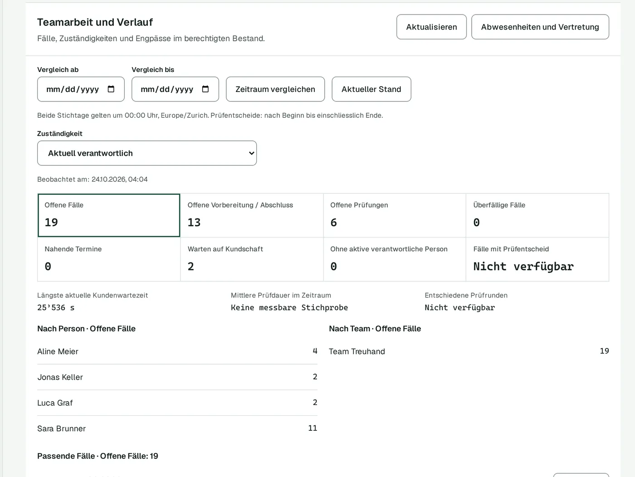Click the 25’536 s wait time value
This screenshot has height=477, width=635.
tap(56, 308)
